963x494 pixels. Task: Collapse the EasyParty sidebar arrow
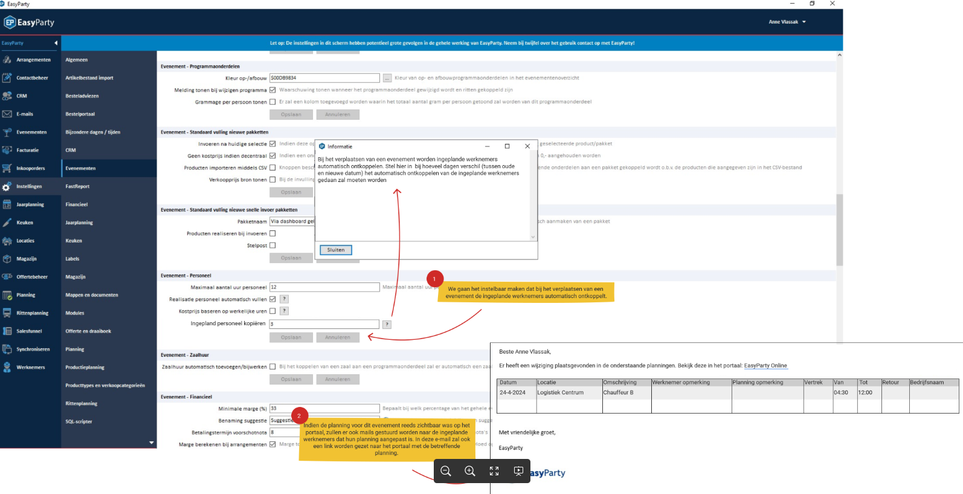click(x=56, y=43)
